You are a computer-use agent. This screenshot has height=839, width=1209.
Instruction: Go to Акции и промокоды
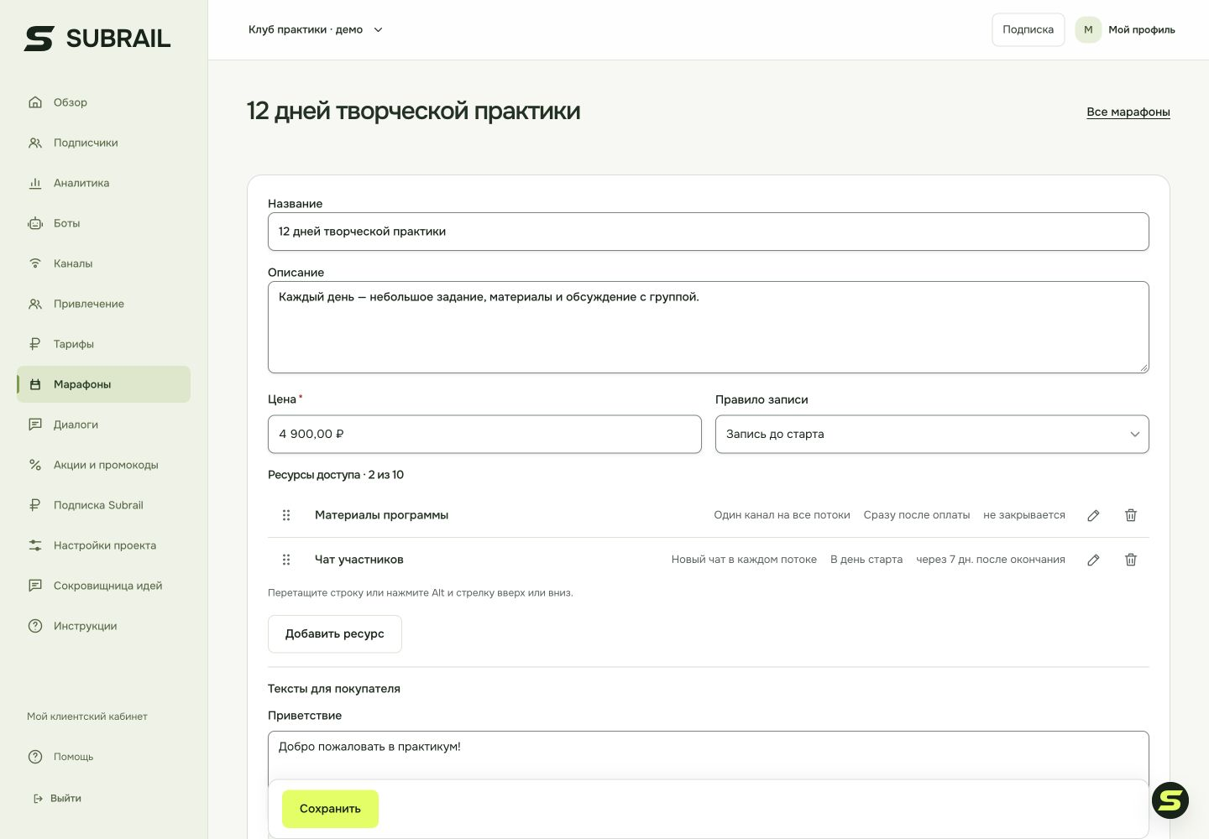[x=103, y=465]
